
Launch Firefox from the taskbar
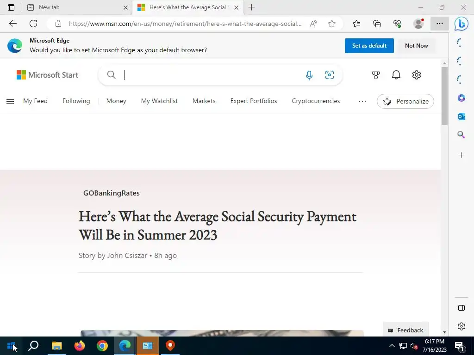pyautogui.click(x=80, y=346)
